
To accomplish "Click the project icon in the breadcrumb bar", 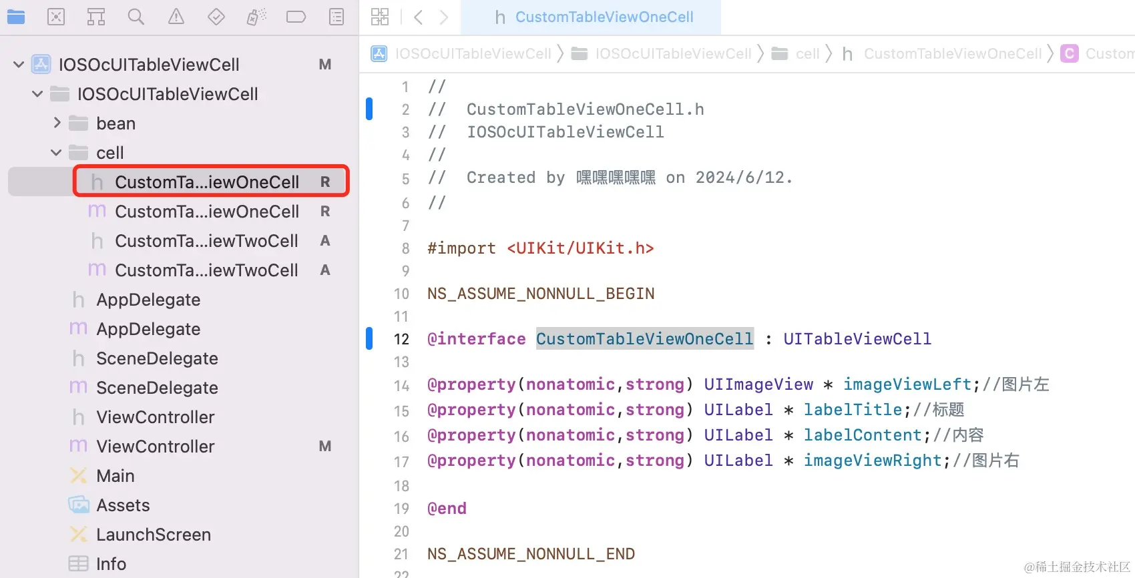I will [x=379, y=53].
